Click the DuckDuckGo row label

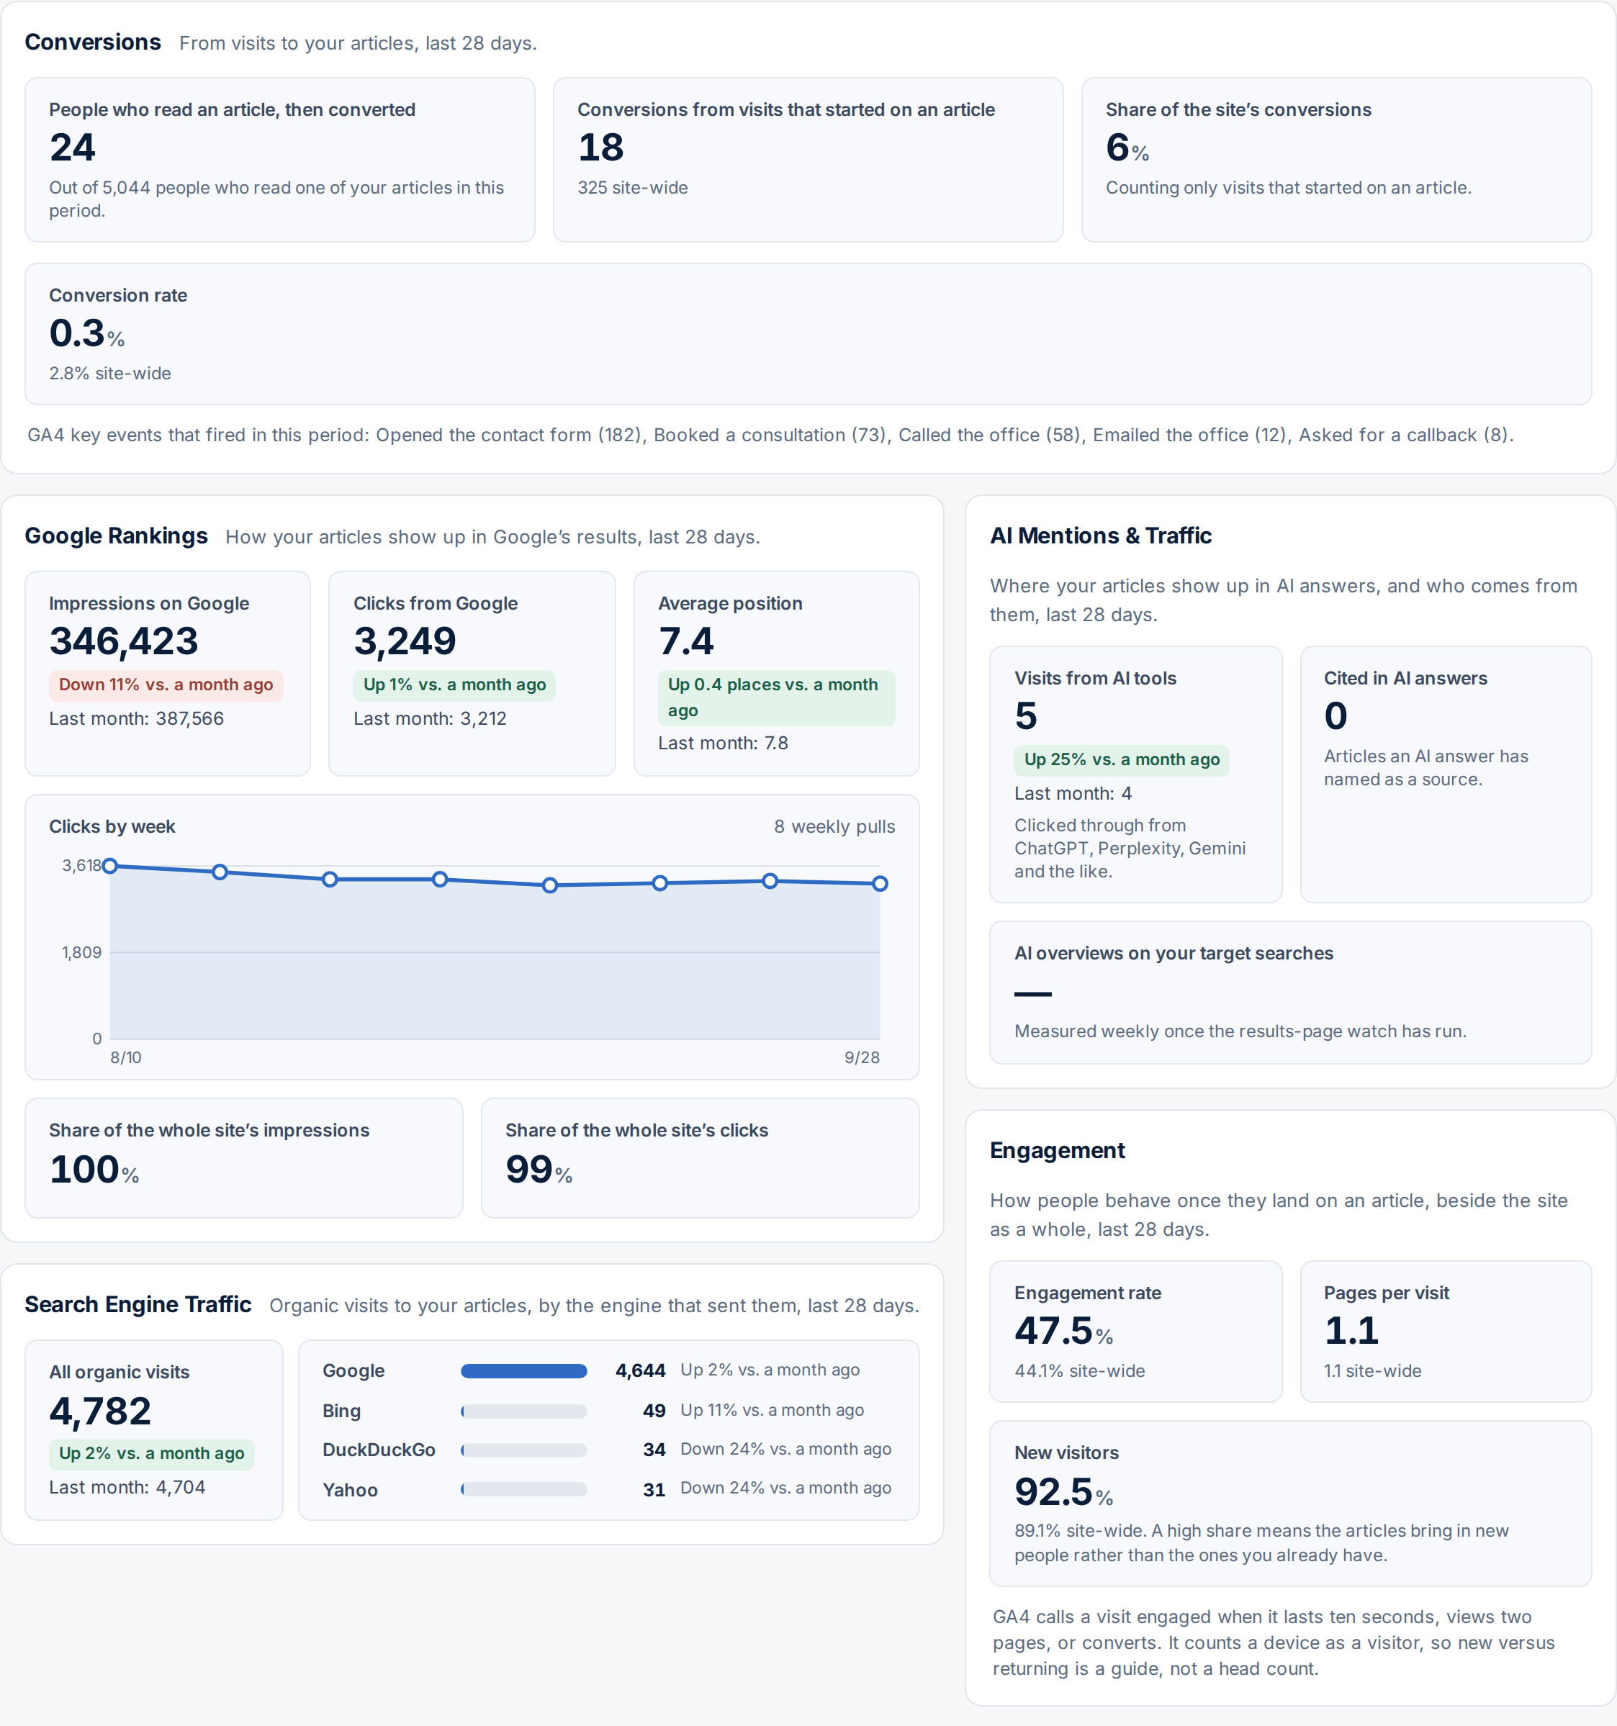379,1450
